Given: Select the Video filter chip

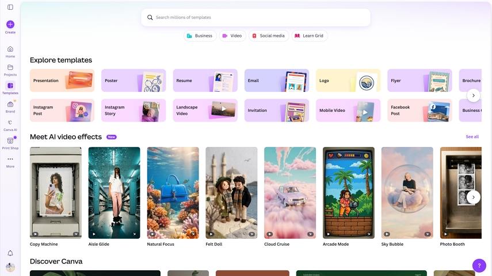Looking at the screenshot, I should 232,36.
